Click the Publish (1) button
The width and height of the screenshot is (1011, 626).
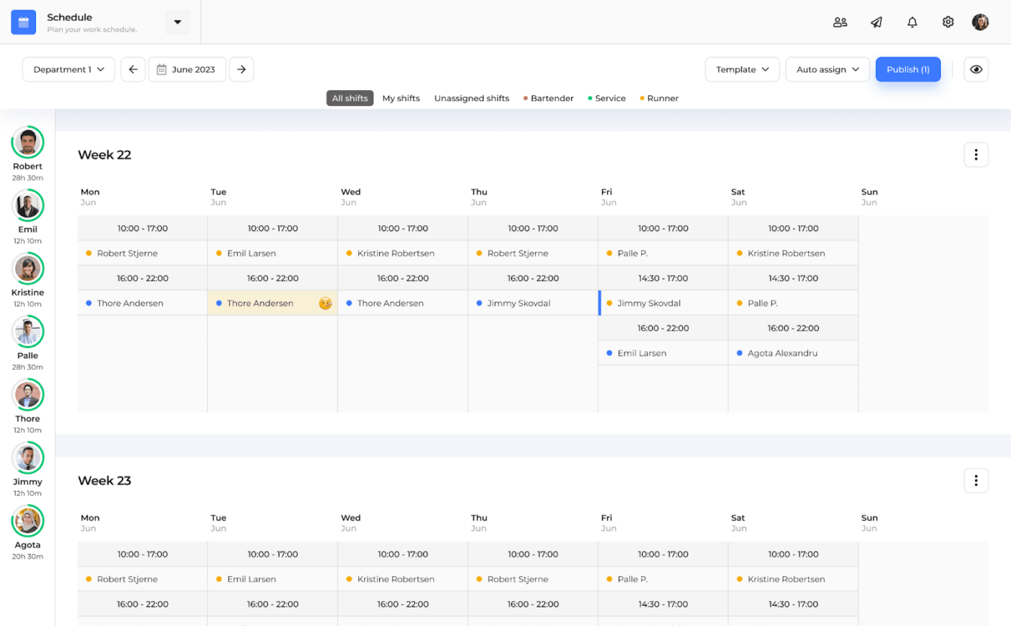(908, 69)
